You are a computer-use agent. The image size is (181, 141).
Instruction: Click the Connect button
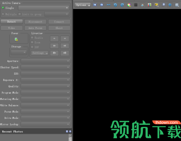coord(59,22)
